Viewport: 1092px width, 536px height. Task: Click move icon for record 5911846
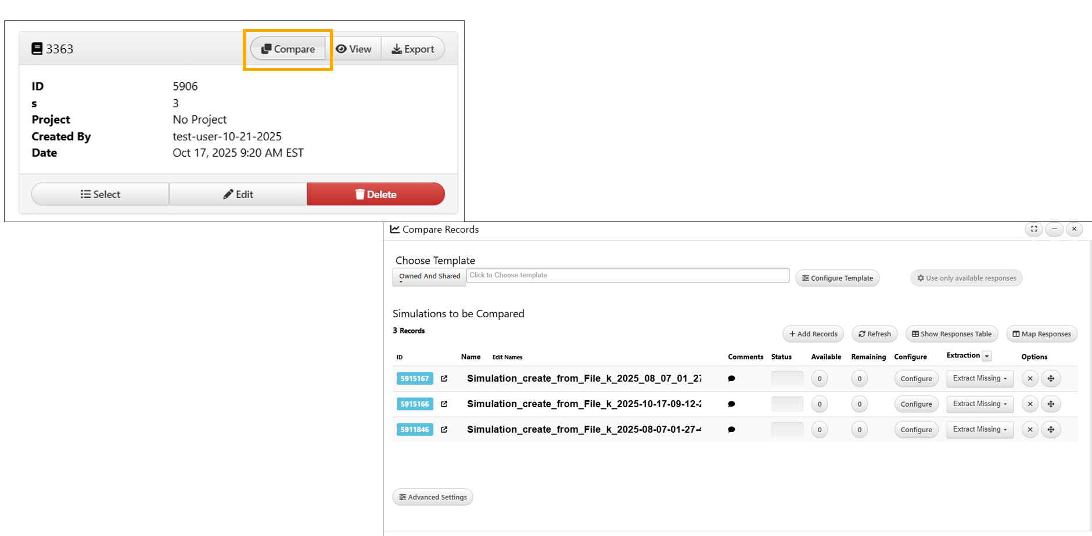[1051, 430]
